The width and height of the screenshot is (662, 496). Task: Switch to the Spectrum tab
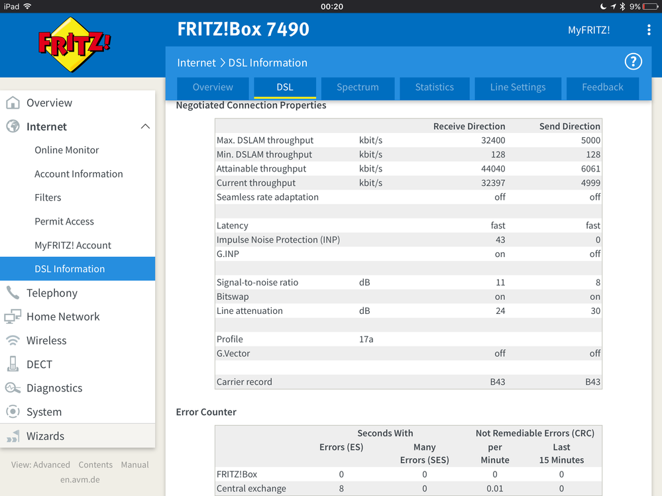pos(358,87)
